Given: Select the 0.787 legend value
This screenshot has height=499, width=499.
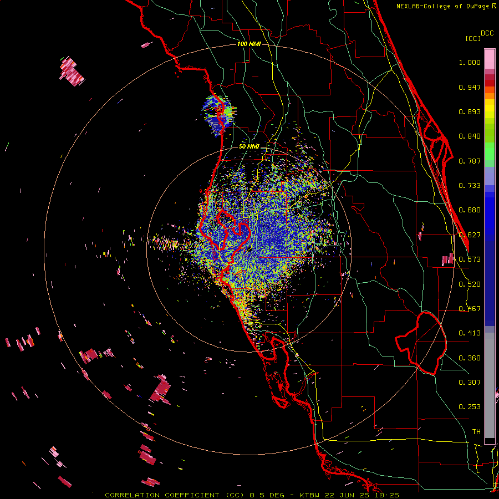Looking at the screenshot, I should [470, 161].
